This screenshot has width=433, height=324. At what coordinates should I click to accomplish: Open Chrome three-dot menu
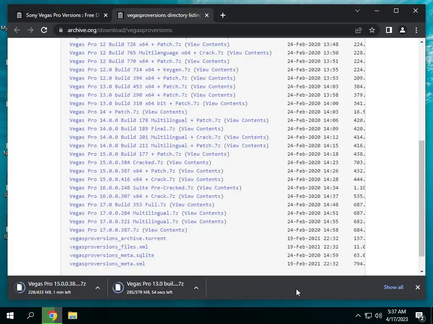point(416,30)
